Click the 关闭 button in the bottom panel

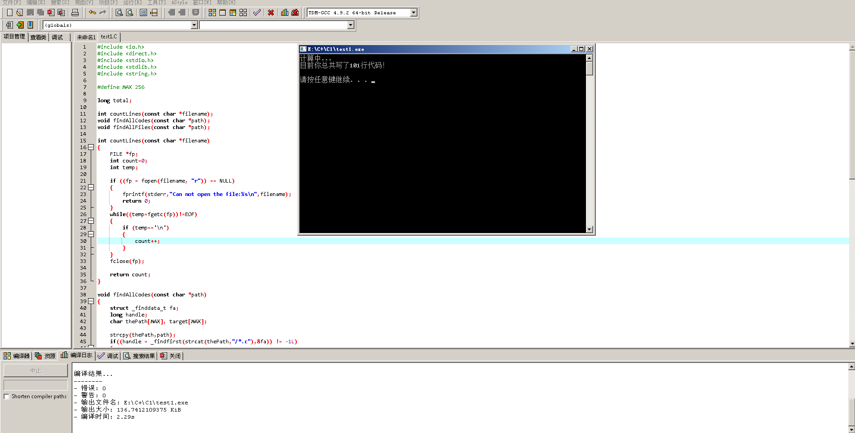(x=171, y=356)
